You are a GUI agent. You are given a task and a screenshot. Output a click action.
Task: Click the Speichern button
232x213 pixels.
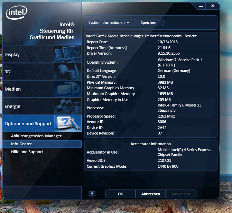149,22
